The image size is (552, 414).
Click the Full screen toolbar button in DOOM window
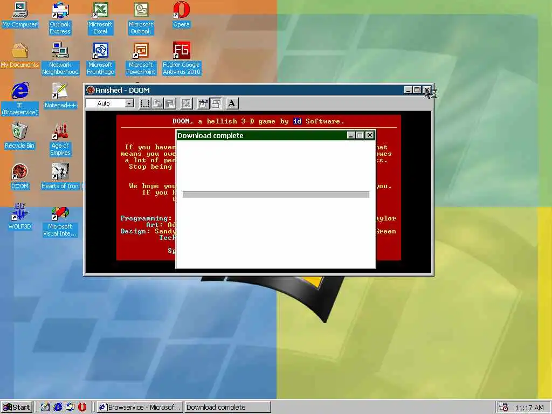coord(186,103)
